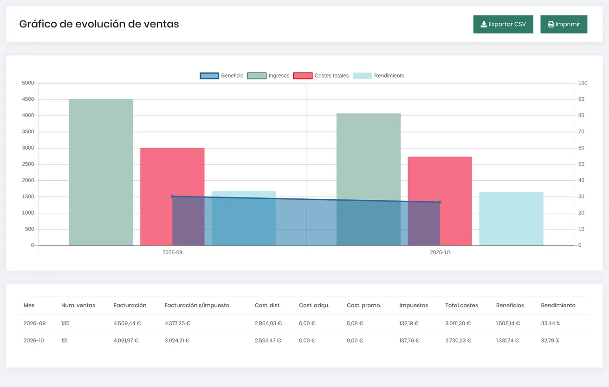Click the Facturación s/impuesto column header
The width and height of the screenshot is (609, 387).
(197, 305)
